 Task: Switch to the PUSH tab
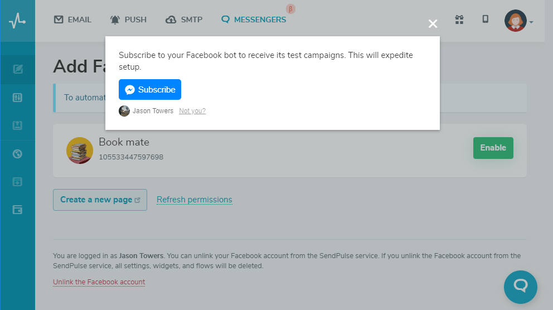coord(128,20)
